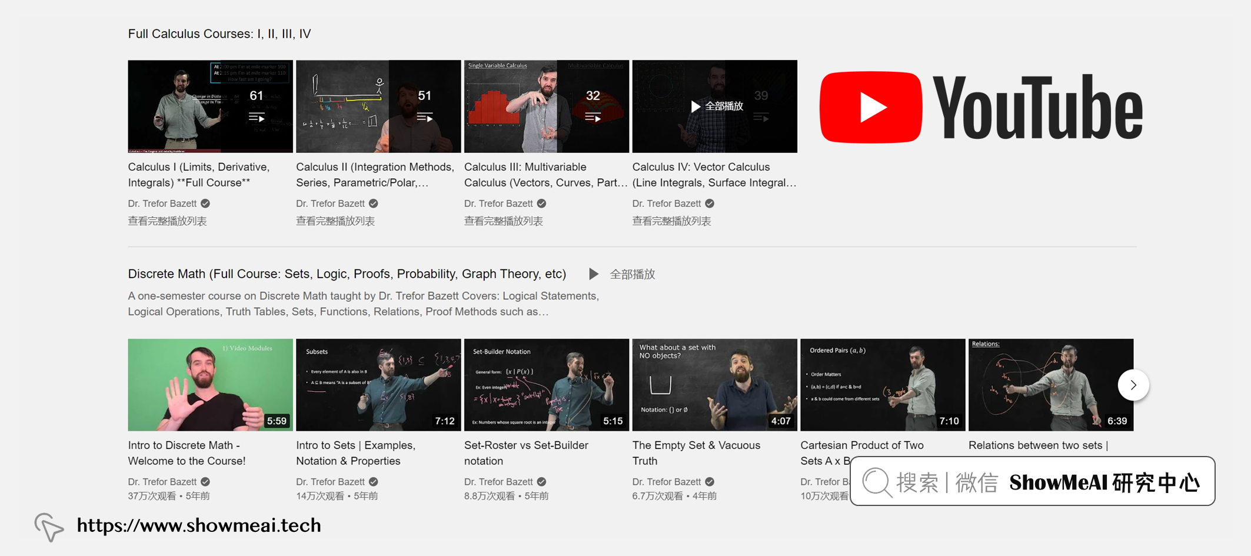Open Relations video thumbnail

[x=1051, y=385]
